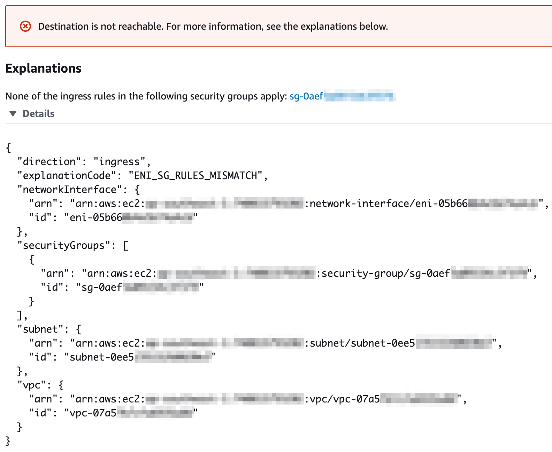The image size is (552, 452).
Task: Click the subnet-0ee5 id value
Action: 102,357
